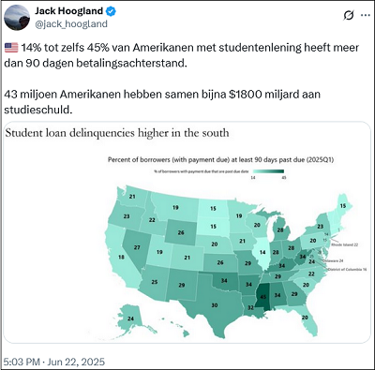Click Illinois labeled 14 on map

[262, 252]
